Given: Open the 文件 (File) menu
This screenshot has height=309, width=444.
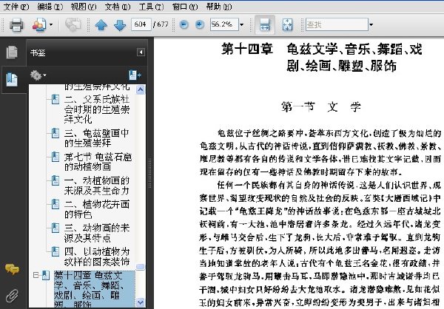Looking at the screenshot, I should point(16,6).
